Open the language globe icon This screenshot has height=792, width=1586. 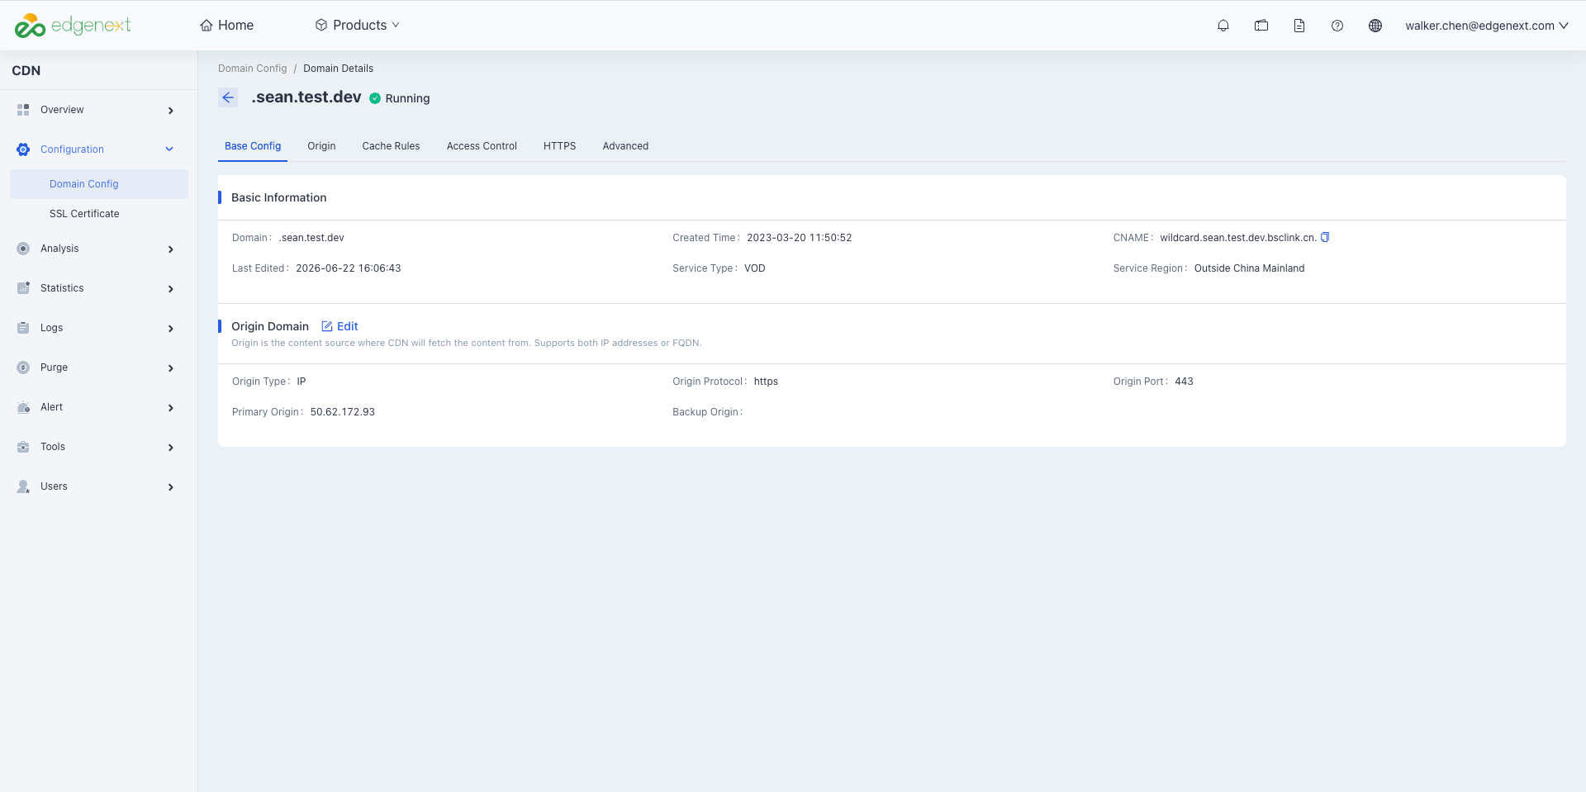pyautogui.click(x=1375, y=26)
